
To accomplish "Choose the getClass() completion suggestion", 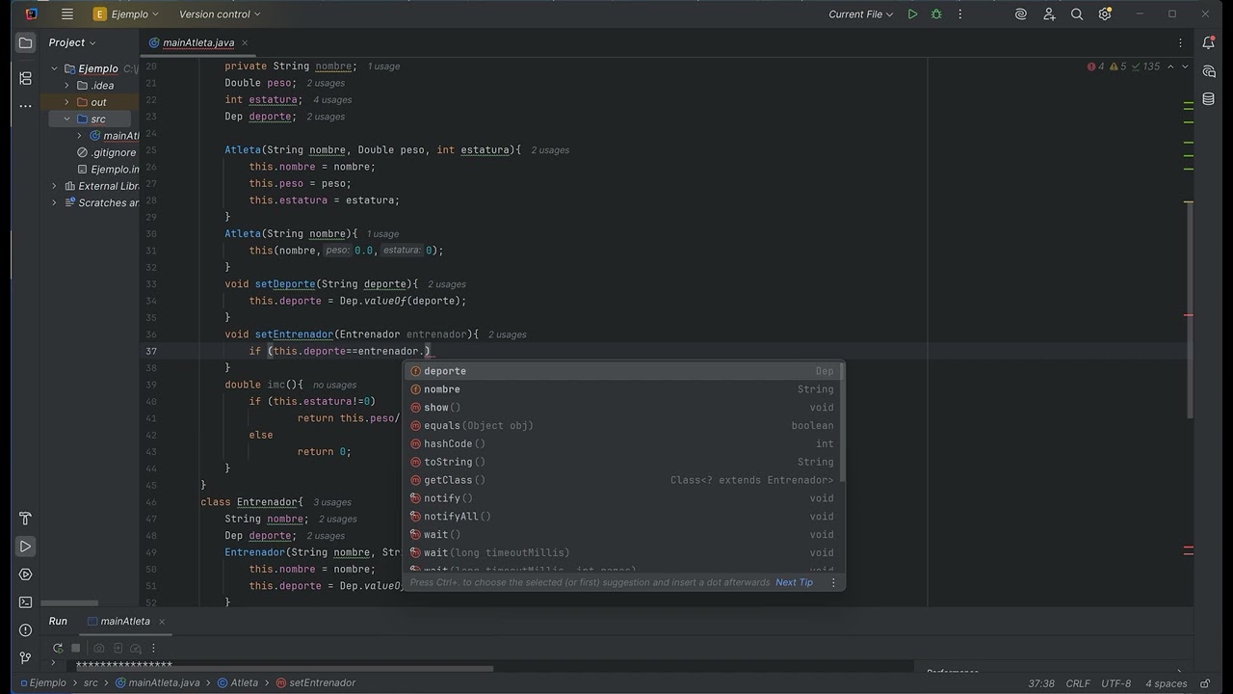I will pyautogui.click(x=622, y=480).
